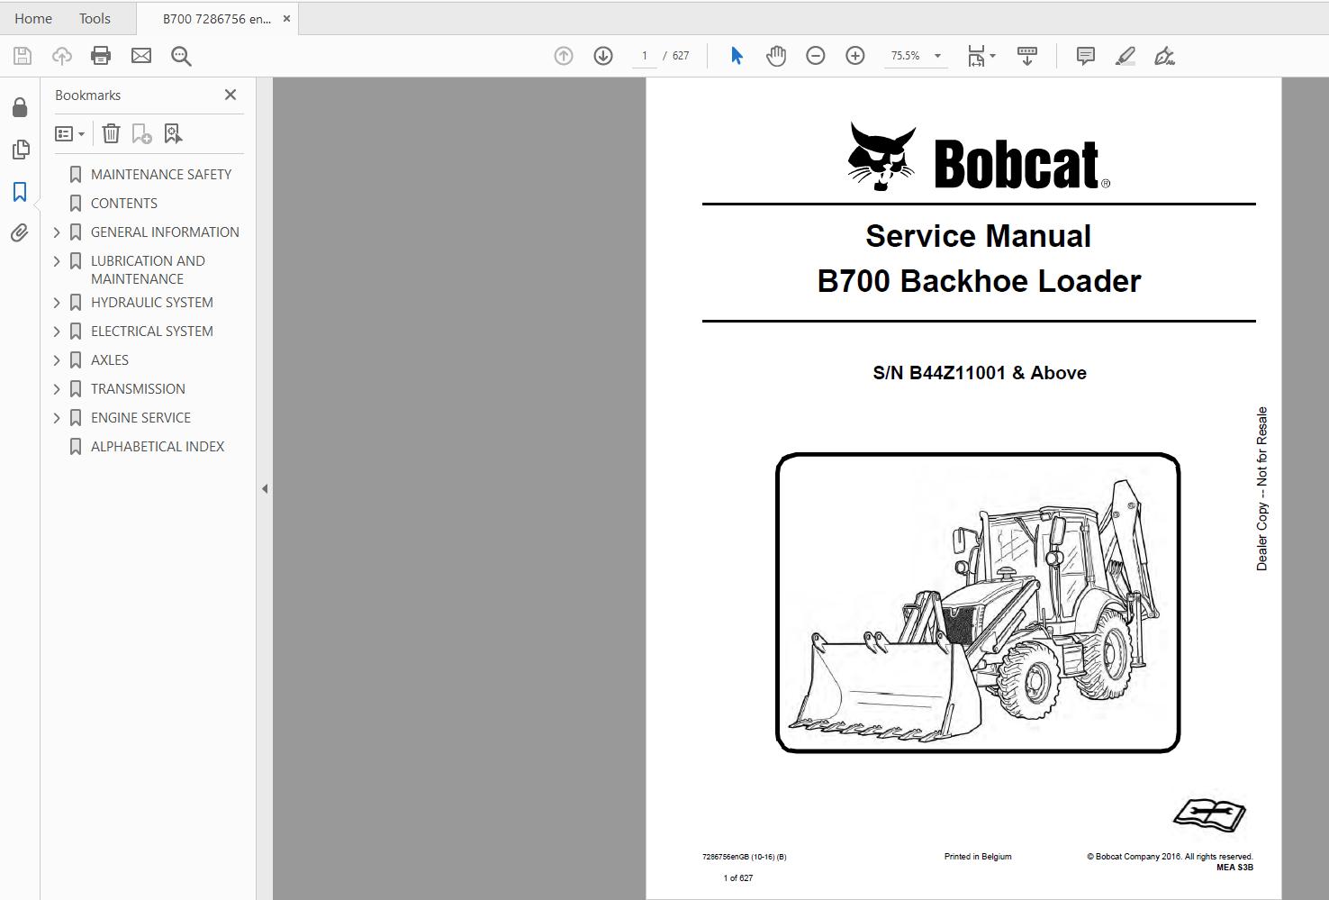Open MAINTENANCE SAFETY bookmark

161,175
